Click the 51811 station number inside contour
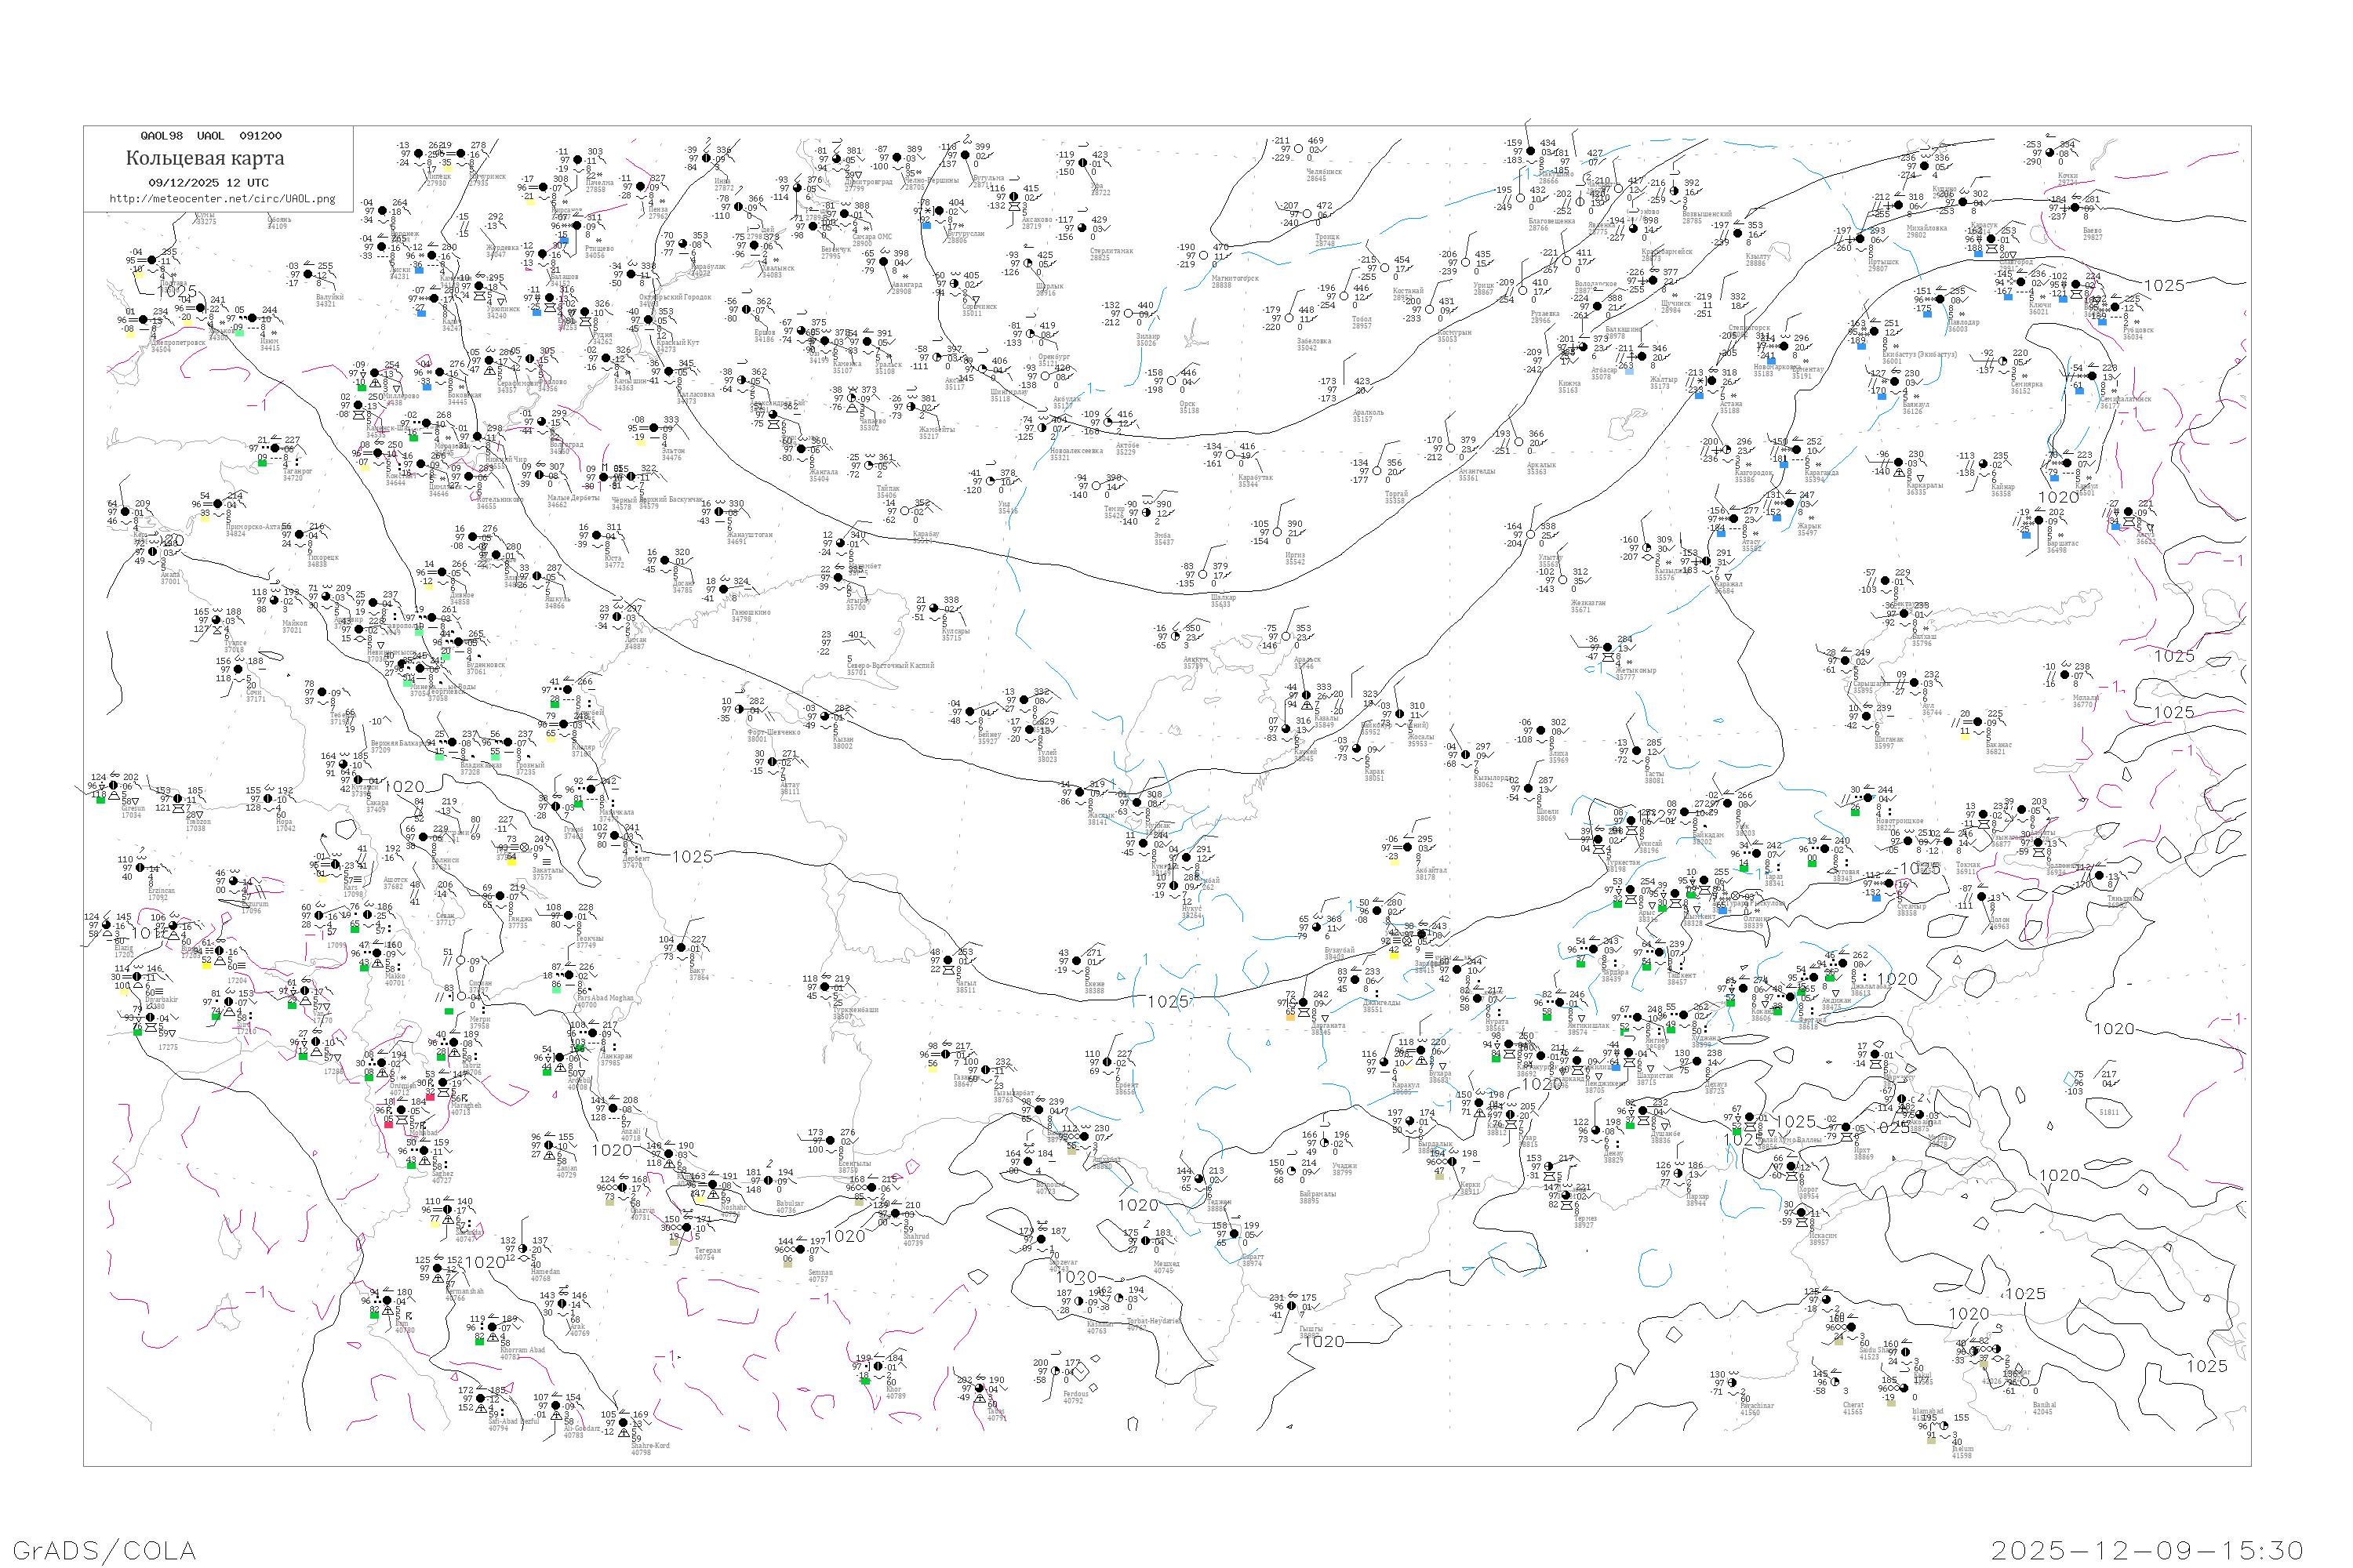Image resolution: width=2353 pixels, height=1568 pixels. [2108, 1112]
